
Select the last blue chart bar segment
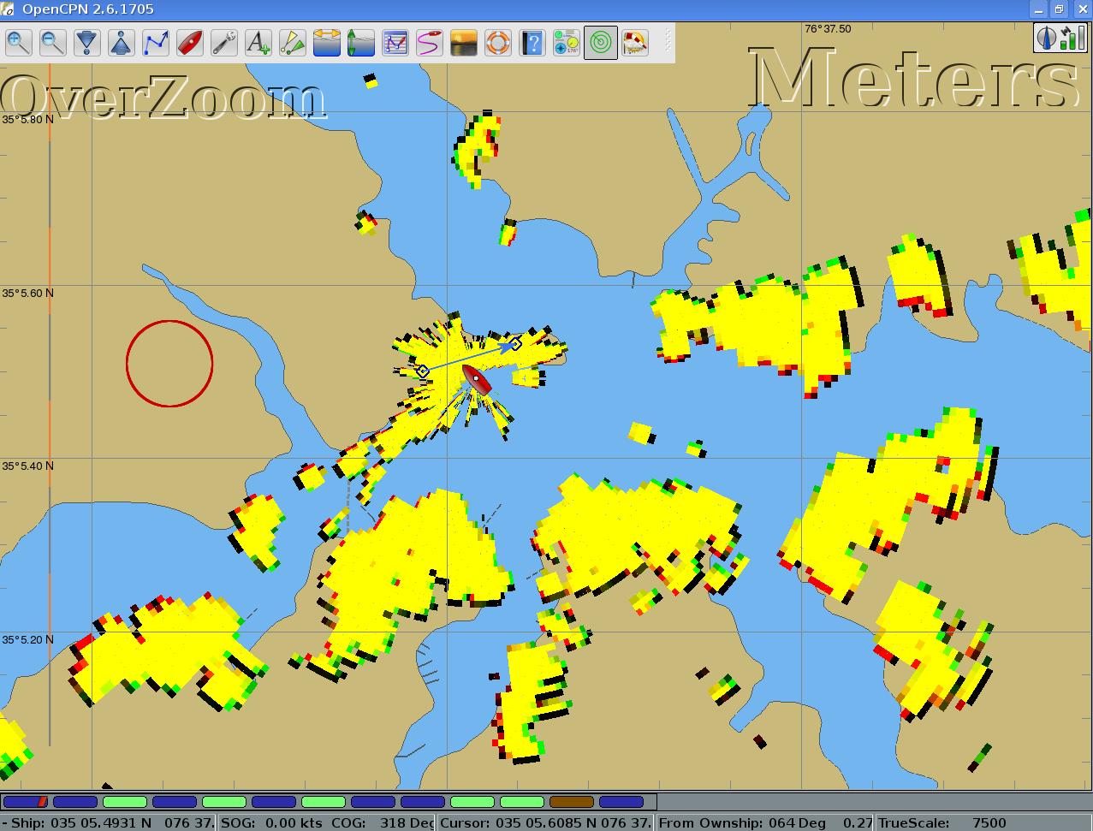pos(621,802)
